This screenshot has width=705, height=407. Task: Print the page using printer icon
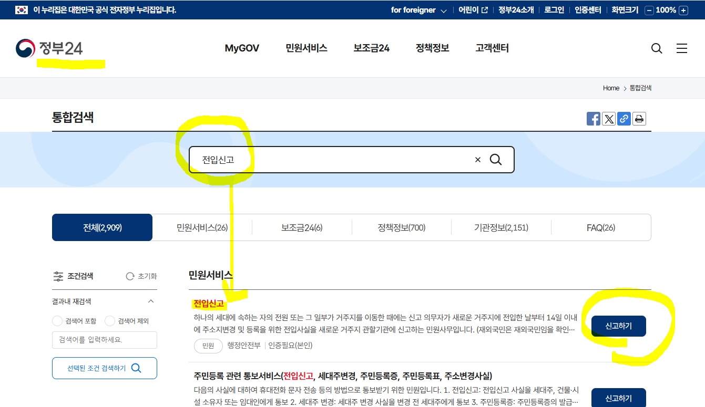coord(639,119)
